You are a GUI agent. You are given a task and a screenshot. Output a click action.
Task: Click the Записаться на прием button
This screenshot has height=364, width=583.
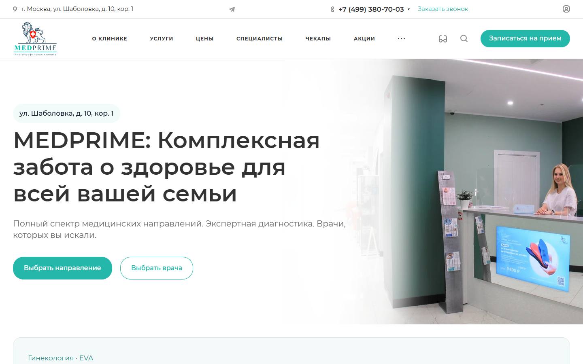(525, 38)
